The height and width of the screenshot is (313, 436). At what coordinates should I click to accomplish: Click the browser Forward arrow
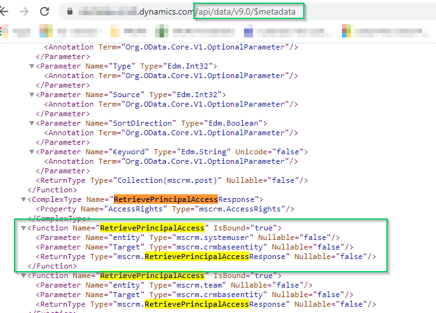(x=24, y=11)
